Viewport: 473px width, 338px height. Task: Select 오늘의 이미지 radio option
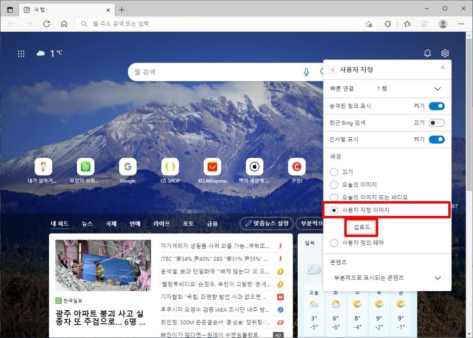coord(334,185)
